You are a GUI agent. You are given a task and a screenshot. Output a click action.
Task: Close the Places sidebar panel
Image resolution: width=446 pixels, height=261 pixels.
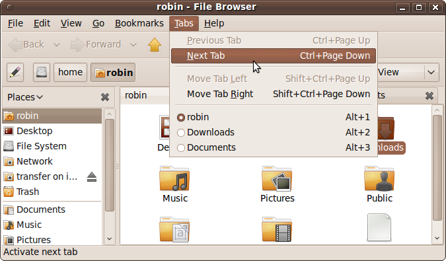(x=105, y=97)
